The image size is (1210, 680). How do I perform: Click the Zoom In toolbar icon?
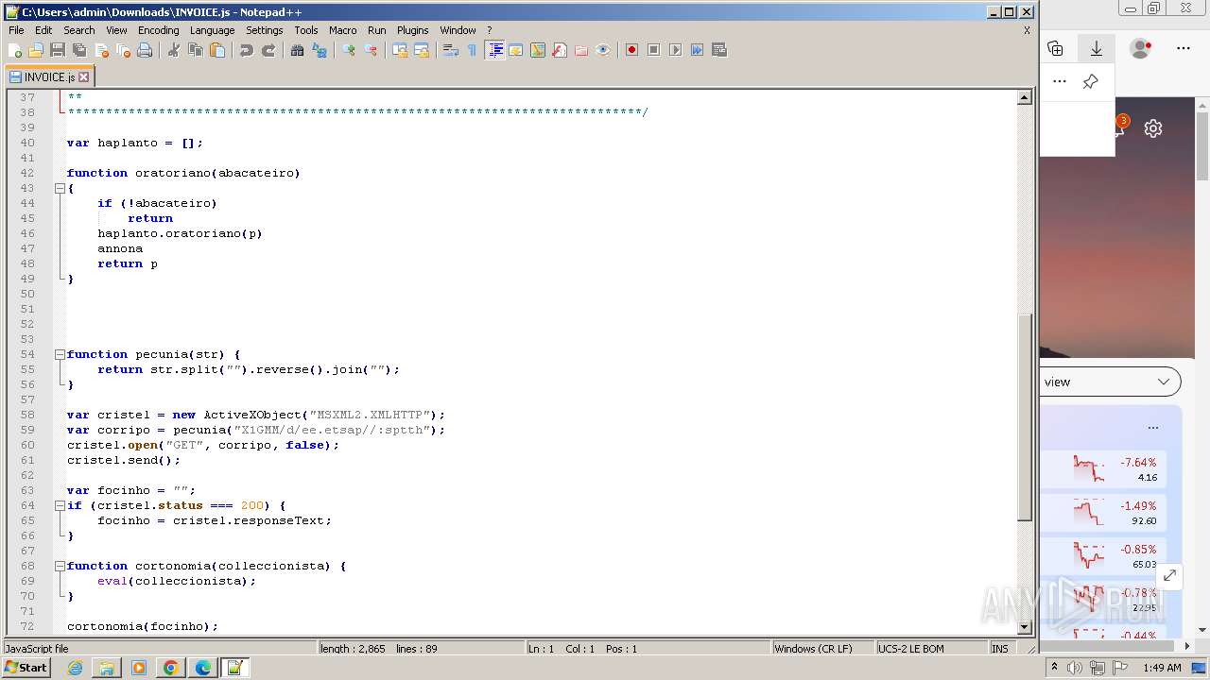tap(349, 50)
